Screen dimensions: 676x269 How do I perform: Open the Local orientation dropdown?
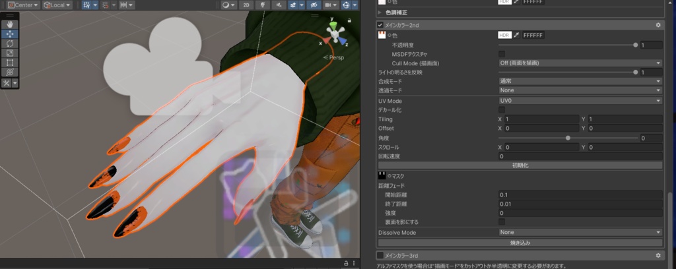click(x=57, y=5)
